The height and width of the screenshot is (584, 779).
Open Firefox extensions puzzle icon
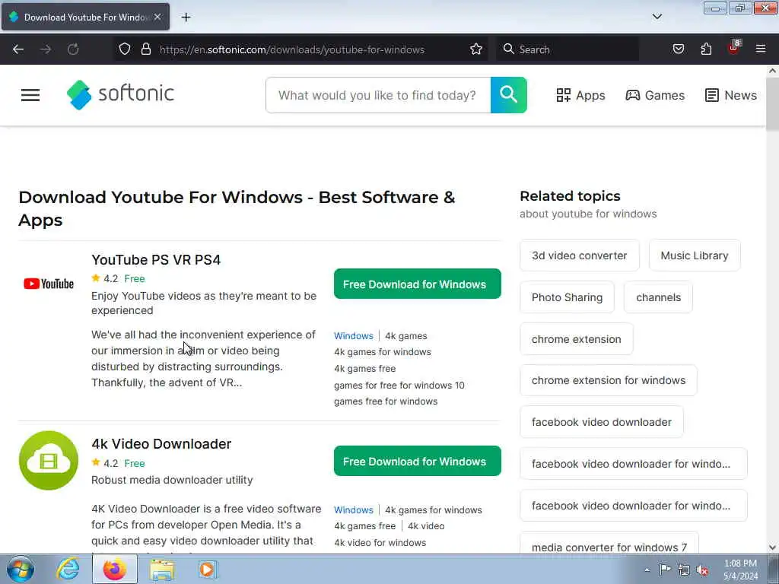(x=706, y=49)
